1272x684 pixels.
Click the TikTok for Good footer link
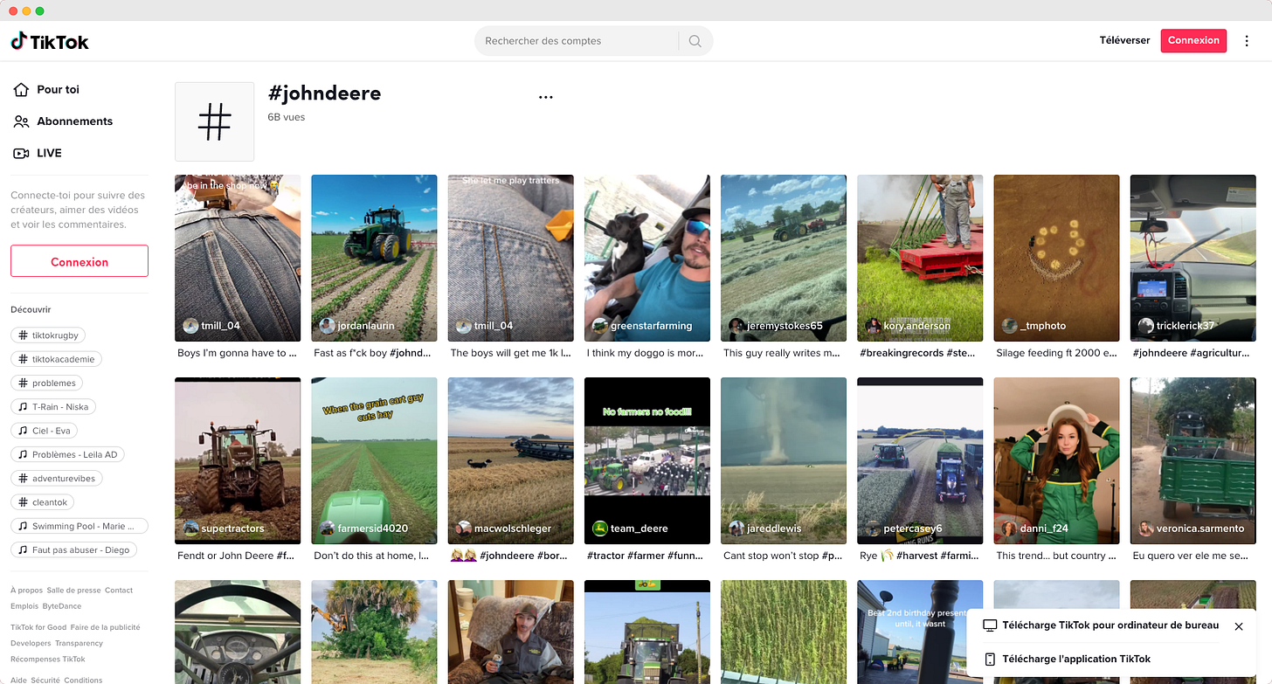pyautogui.click(x=38, y=627)
